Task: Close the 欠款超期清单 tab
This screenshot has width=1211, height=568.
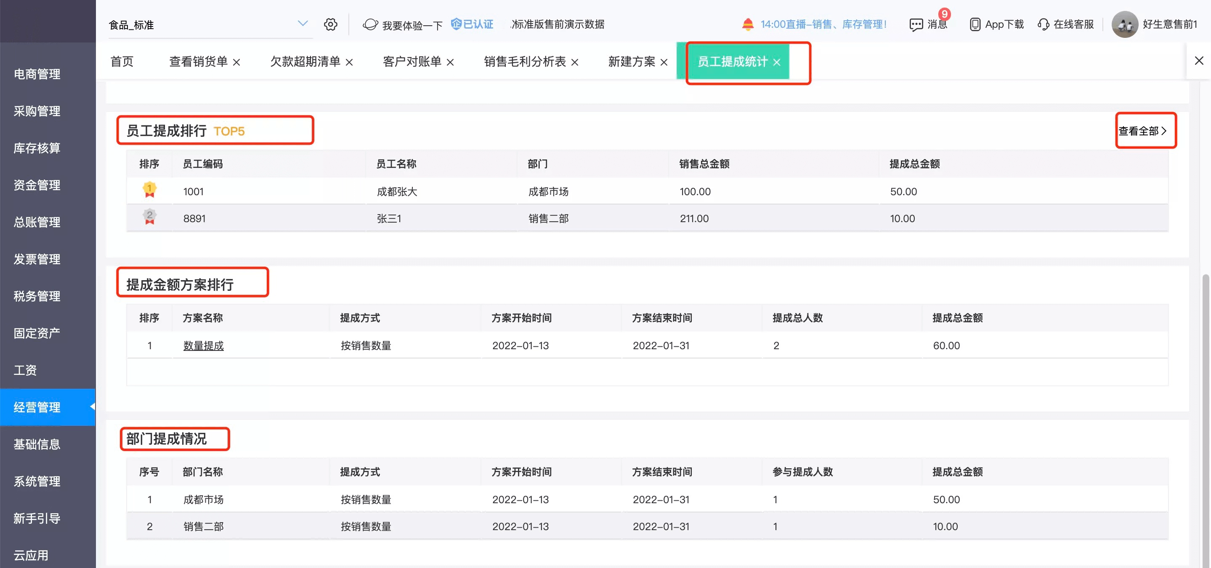Action: [x=349, y=62]
